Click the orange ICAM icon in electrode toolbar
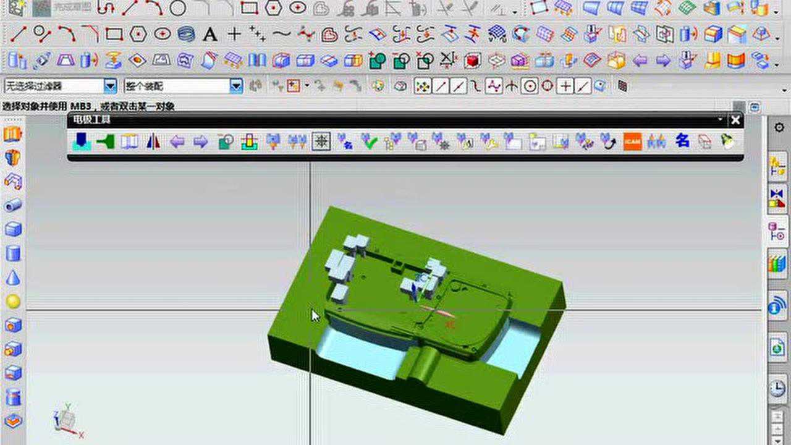Viewport: 791px width, 445px height. (632, 142)
